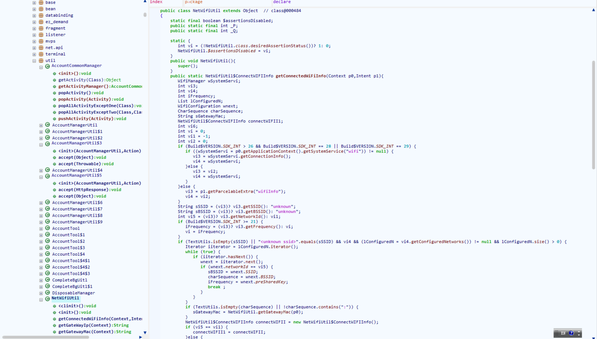Click the EN language indicator
The width and height of the screenshot is (597, 339).
(x=563, y=333)
